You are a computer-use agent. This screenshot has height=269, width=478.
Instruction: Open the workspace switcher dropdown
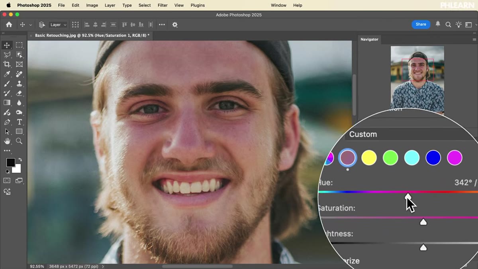pyautogui.click(x=470, y=24)
